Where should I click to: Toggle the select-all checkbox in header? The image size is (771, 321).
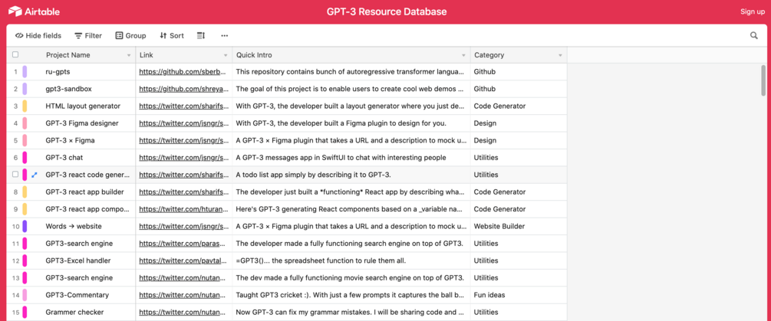point(15,54)
